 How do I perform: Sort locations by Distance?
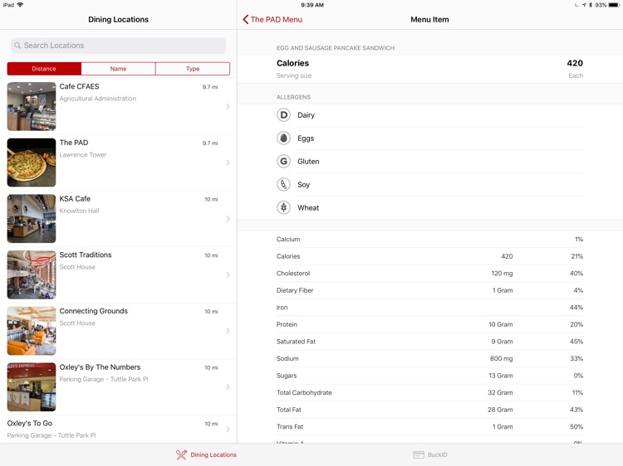(44, 69)
